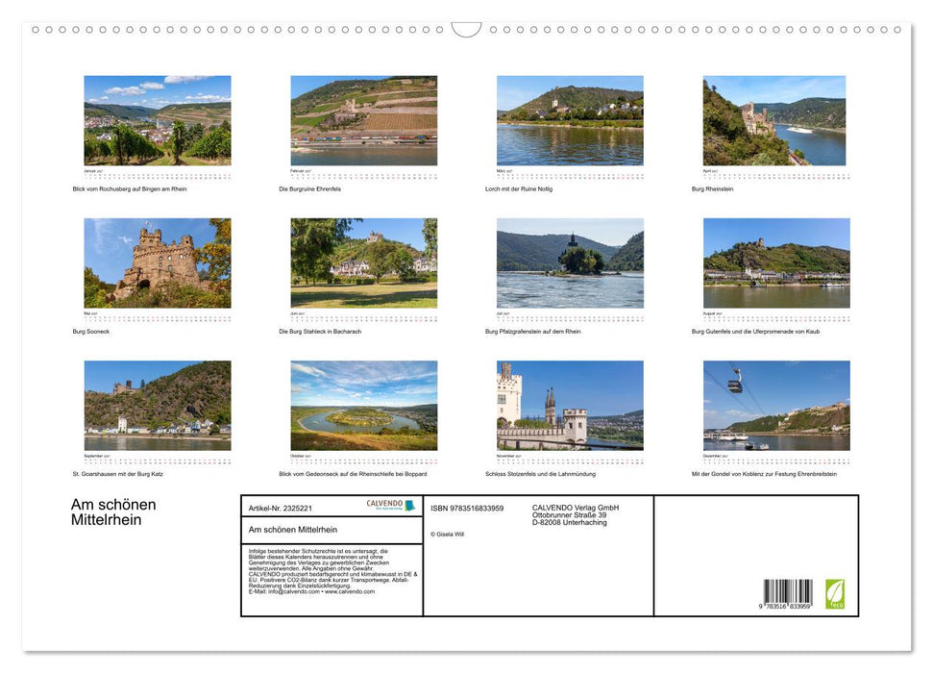Viewport: 933px width, 673px height.
Task: Click caption 'Lorch mit der Ruine Nollig'
Action: [x=519, y=188]
